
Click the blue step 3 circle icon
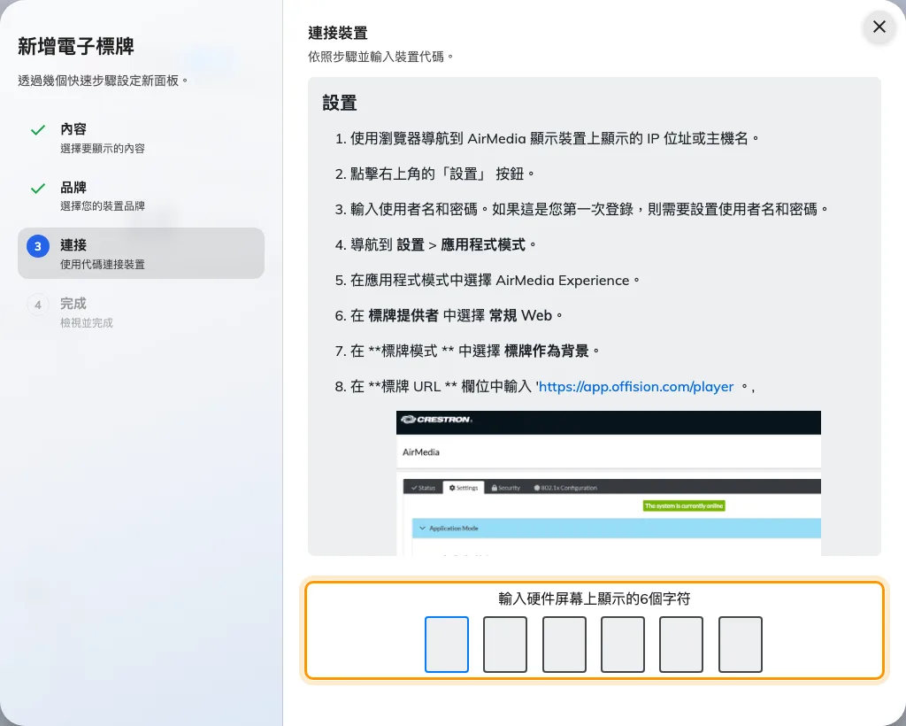38,246
